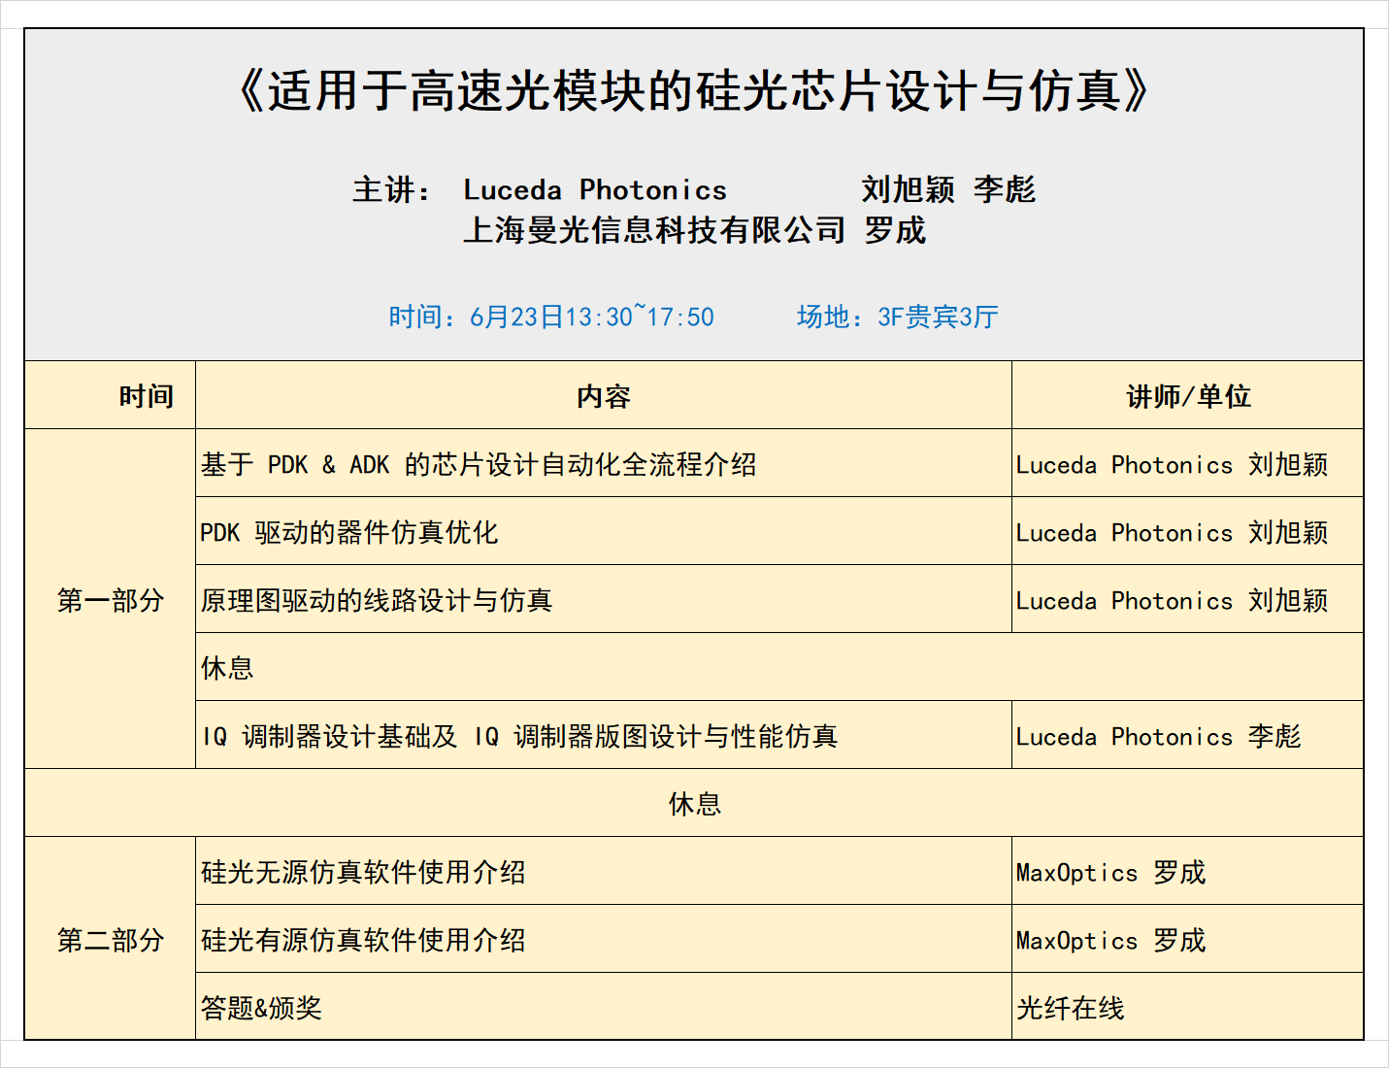
Task: Click header speaker names 刘旭颖 李彪
Action: pos(948,189)
